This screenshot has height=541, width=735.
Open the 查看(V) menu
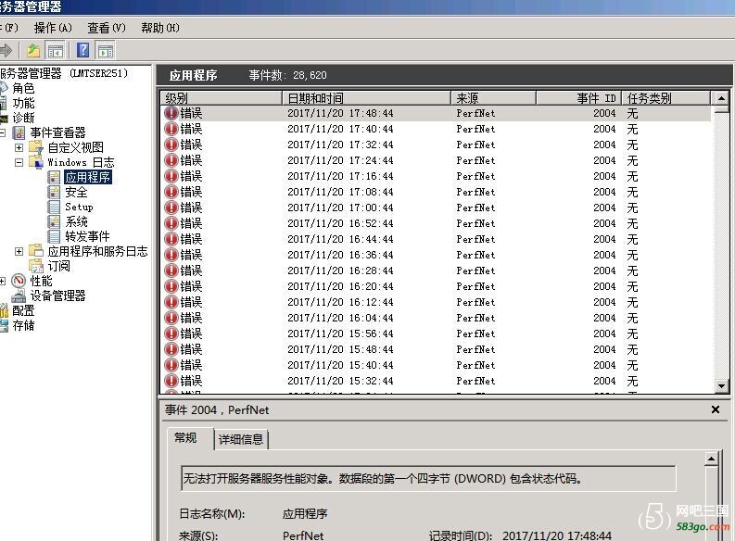click(107, 28)
